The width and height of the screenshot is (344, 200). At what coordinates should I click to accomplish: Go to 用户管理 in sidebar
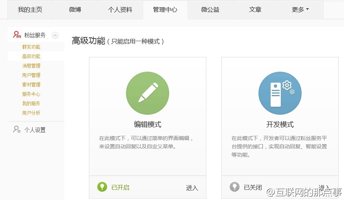pos(31,75)
